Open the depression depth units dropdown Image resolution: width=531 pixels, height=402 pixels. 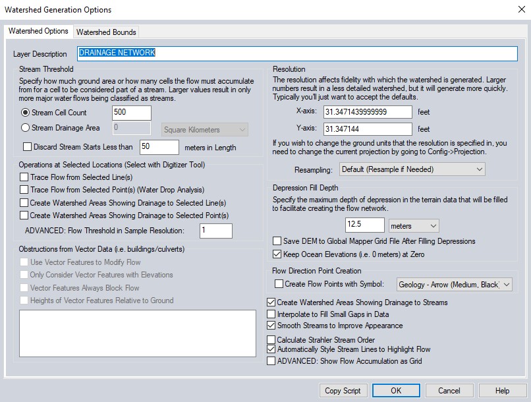413,226
